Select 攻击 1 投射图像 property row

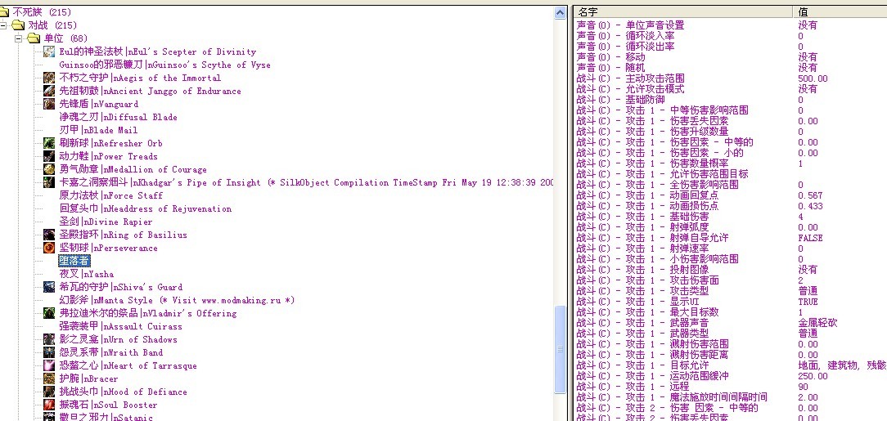[642, 270]
